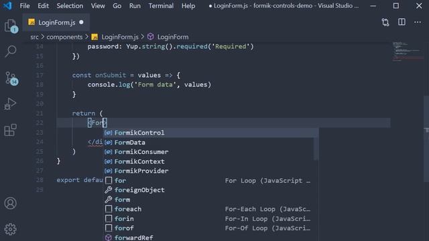Viewport: 429px width, 241px height.
Task: Open the View menu
Action: (98, 6)
